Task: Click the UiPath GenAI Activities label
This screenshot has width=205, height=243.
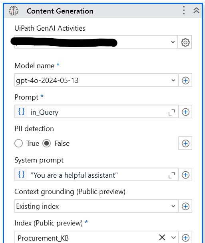Action: [50, 28]
